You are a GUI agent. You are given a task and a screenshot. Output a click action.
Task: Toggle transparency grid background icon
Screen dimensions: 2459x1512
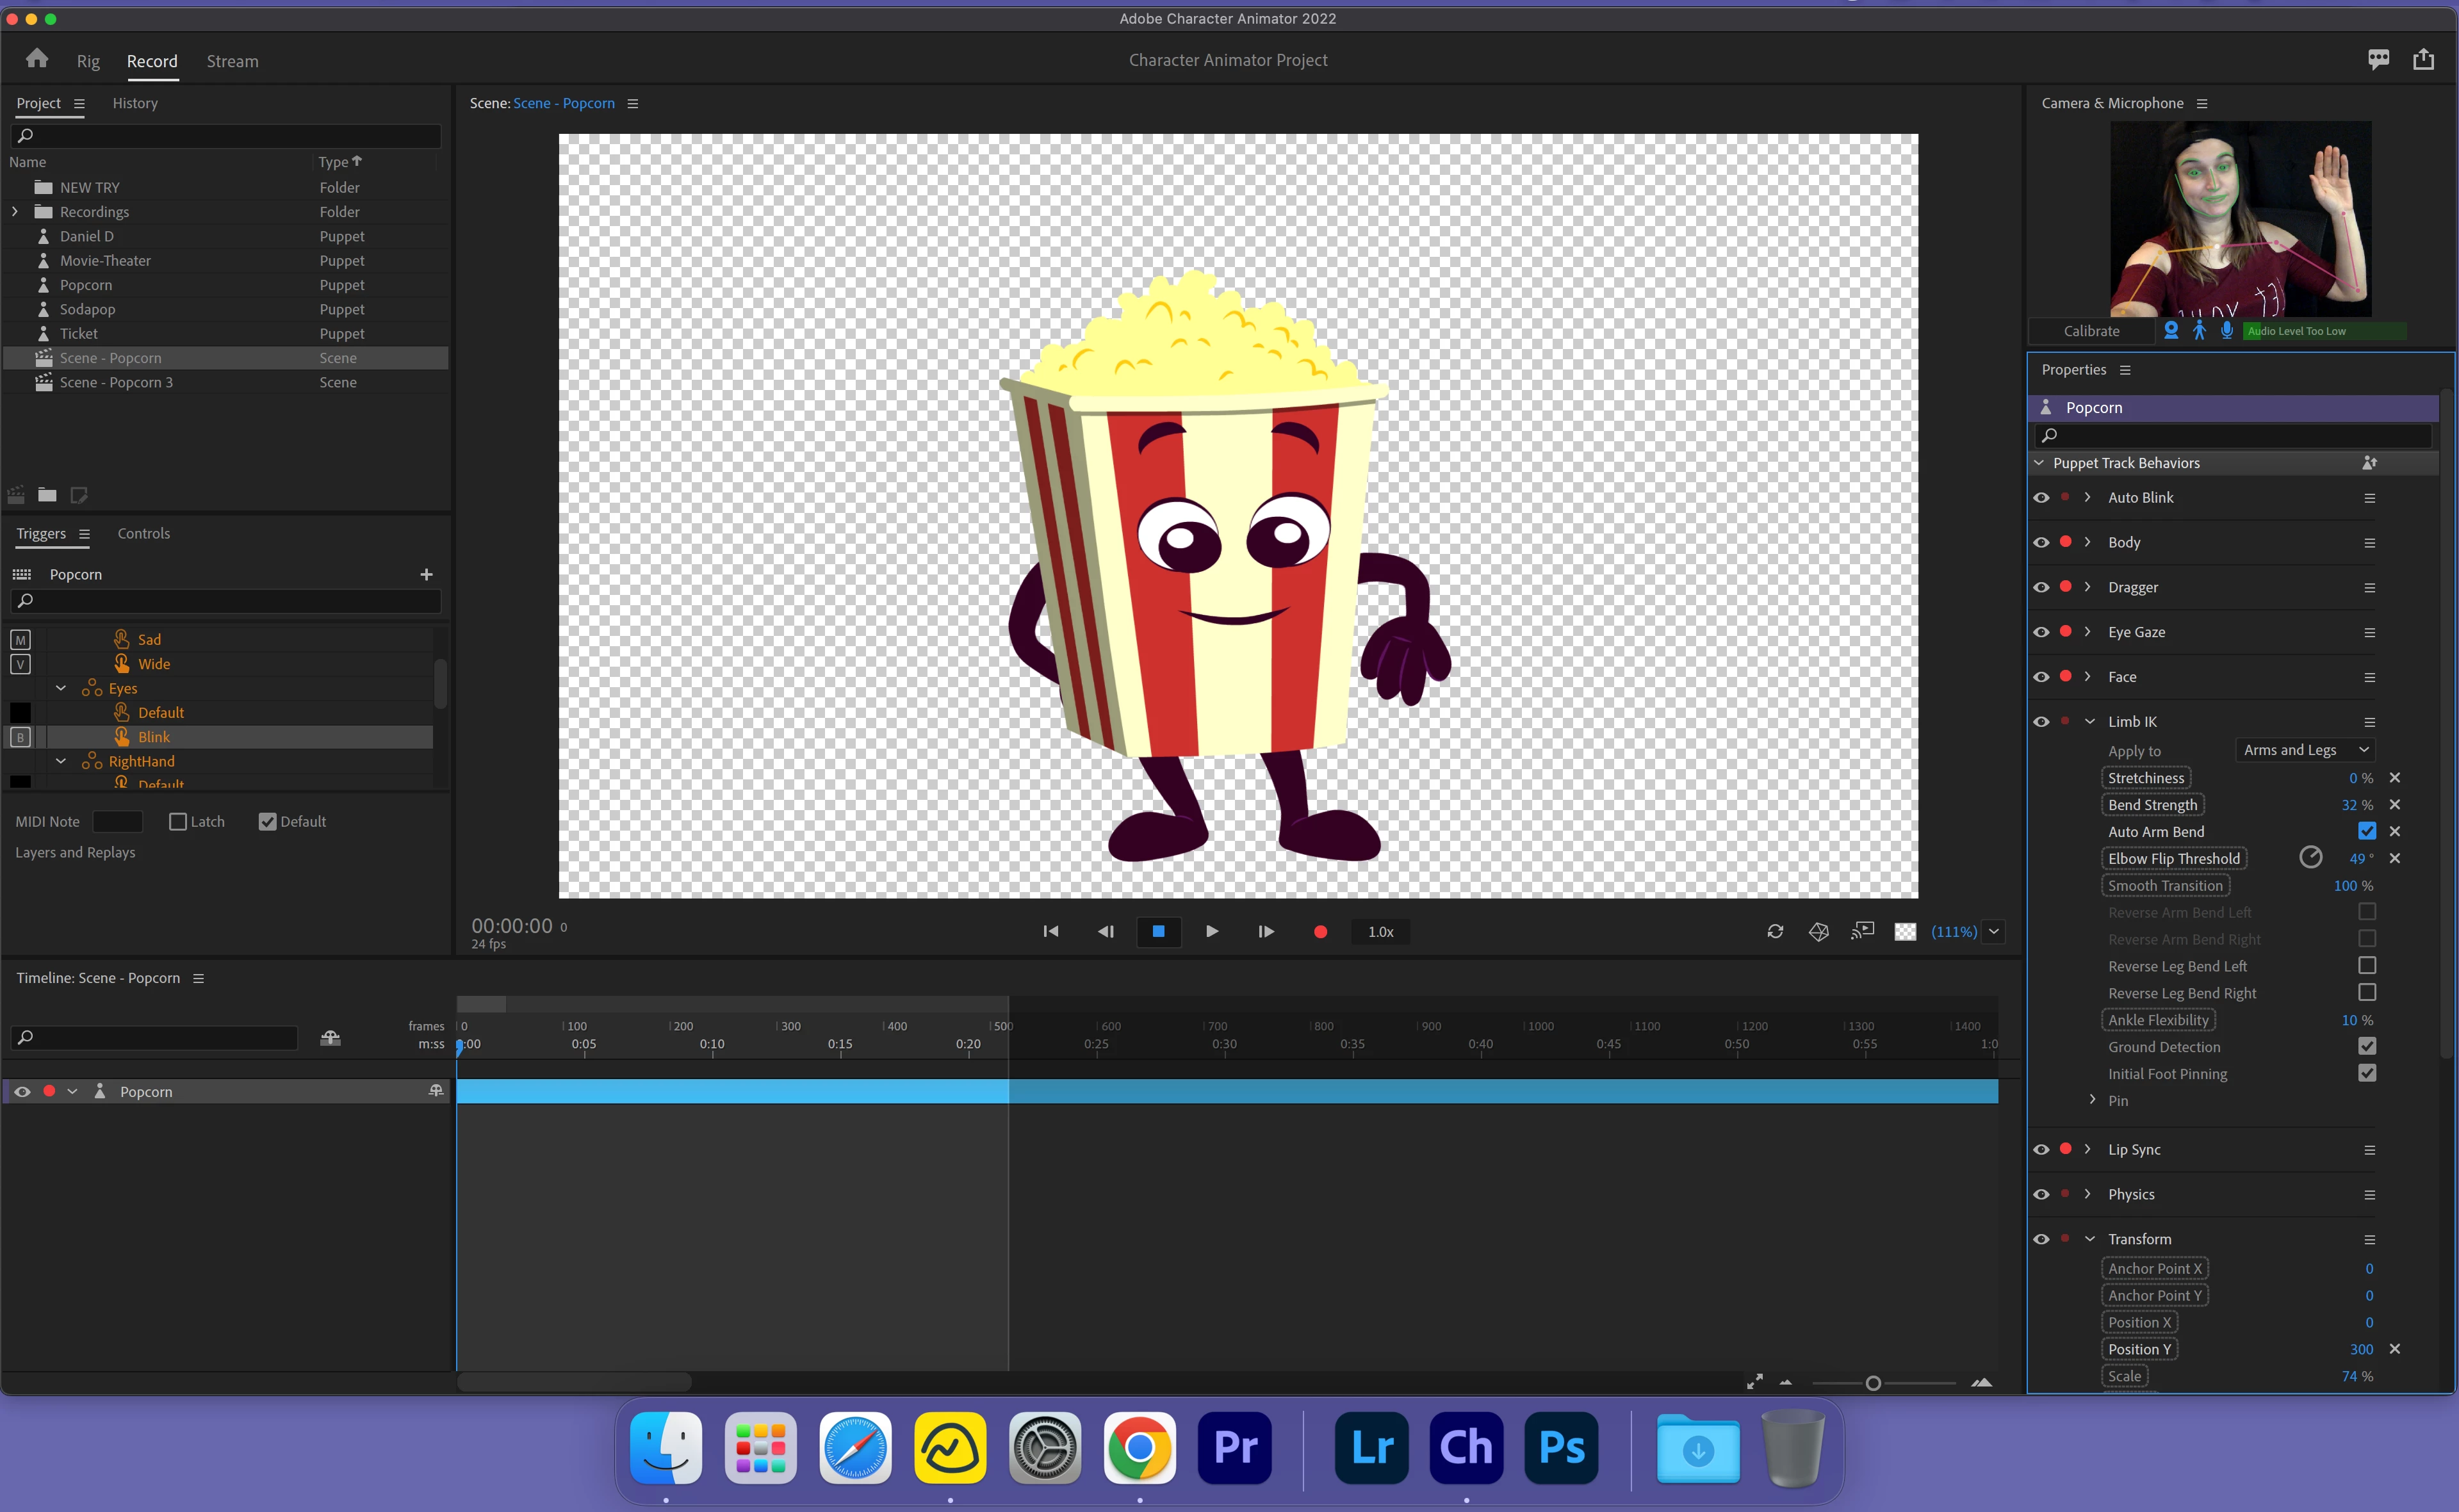point(1905,931)
